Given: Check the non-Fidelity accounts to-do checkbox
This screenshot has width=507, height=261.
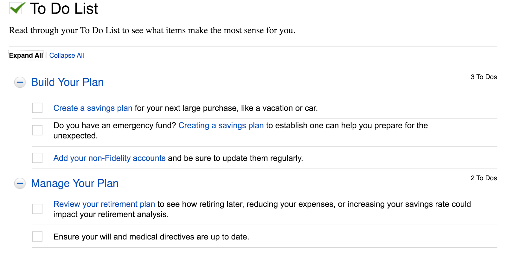Looking at the screenshot, I should click(37, 158).
